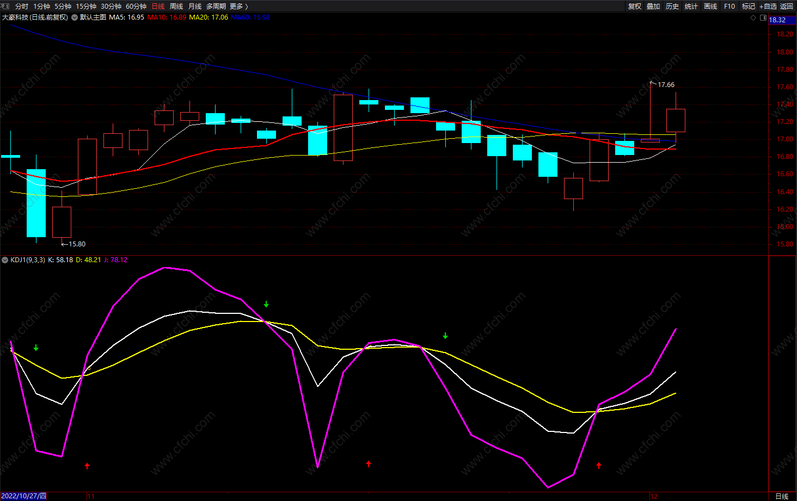The image size is (797, 501).
Task: Select the 日线 daily period
Action: click(158, 6)
